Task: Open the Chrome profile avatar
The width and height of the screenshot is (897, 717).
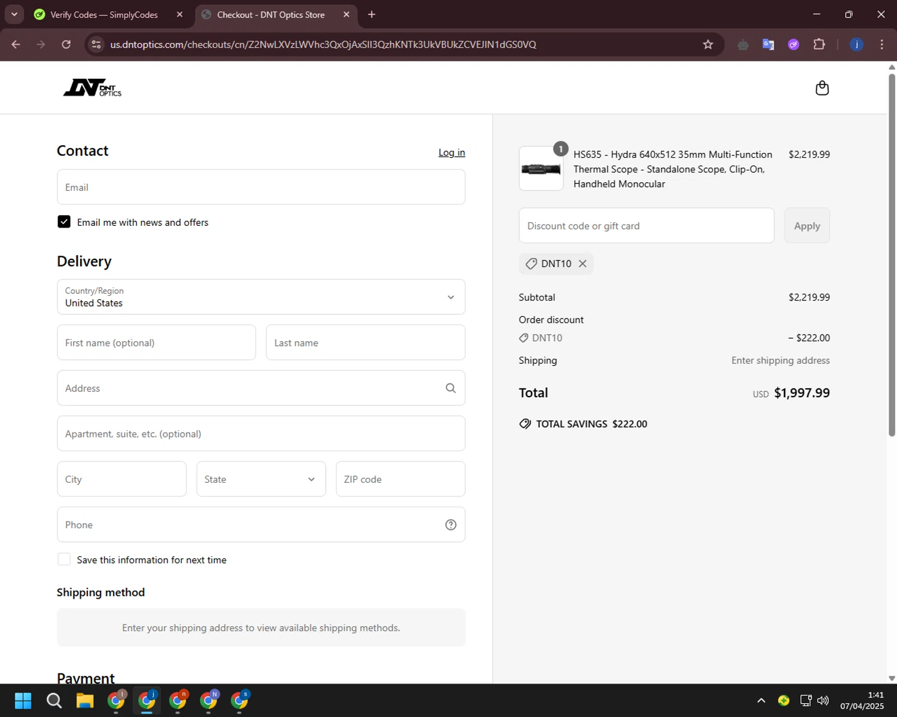Action: (x=856, y=44)
